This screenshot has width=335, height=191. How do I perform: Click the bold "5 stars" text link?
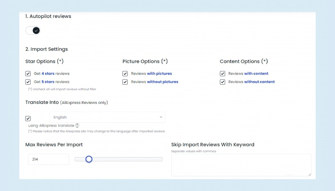48,82
